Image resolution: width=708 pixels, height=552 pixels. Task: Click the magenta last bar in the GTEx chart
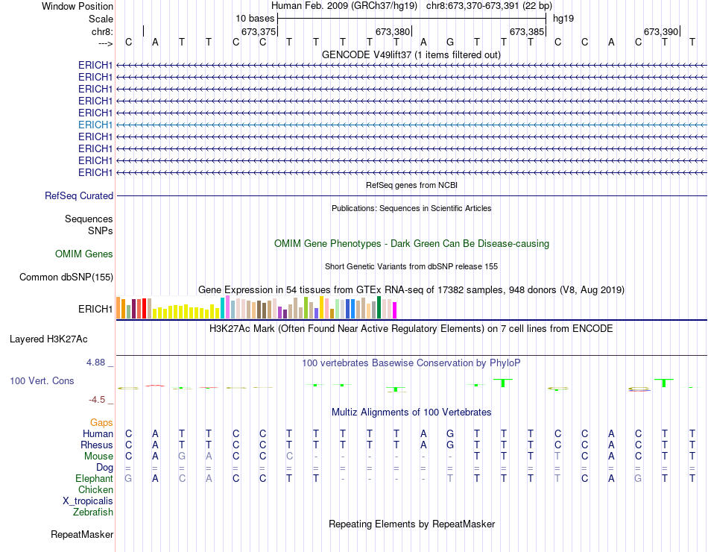coord(395,310)
